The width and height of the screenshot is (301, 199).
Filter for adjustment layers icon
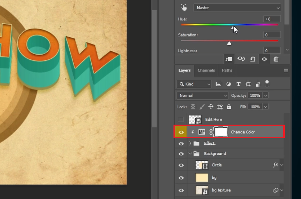coord(228,84)
